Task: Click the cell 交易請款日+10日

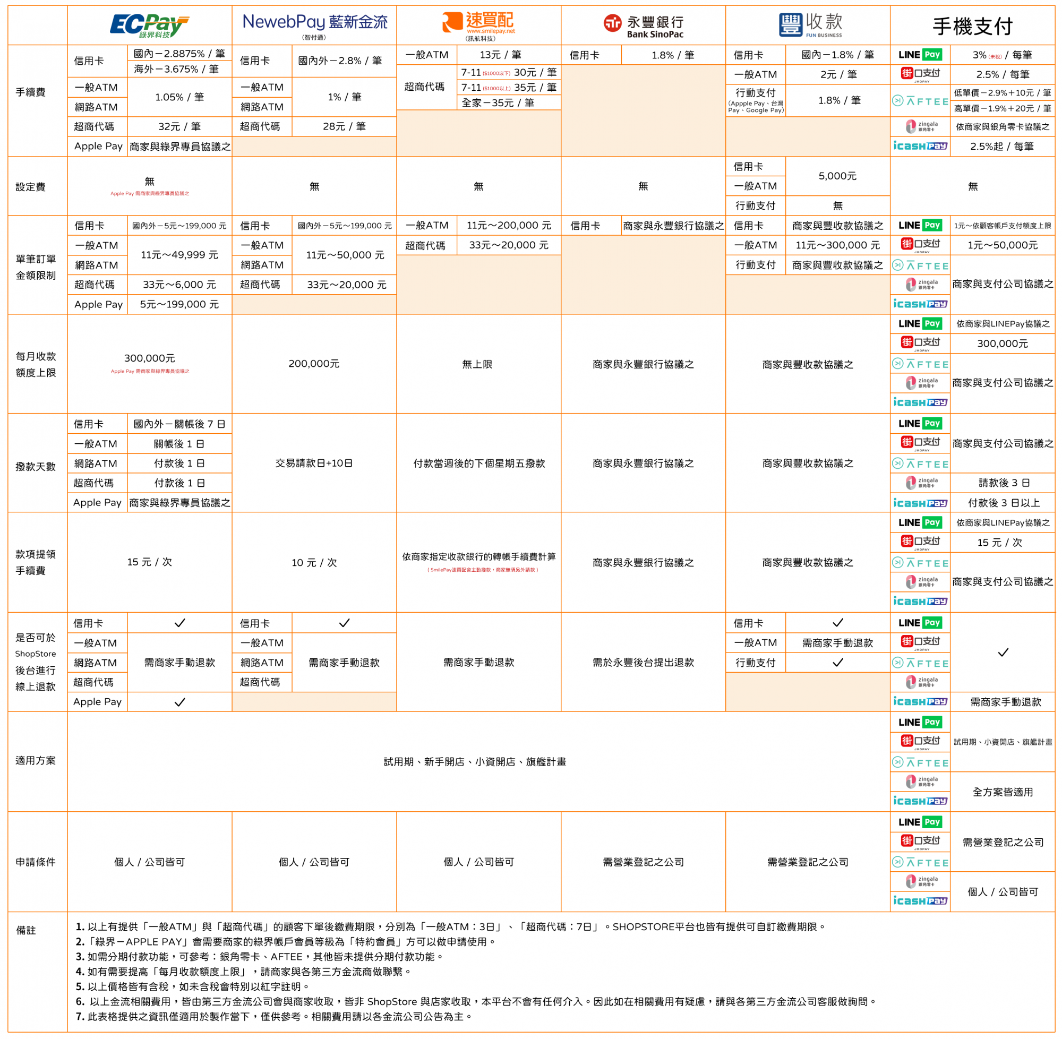Action: pos(314,463)
